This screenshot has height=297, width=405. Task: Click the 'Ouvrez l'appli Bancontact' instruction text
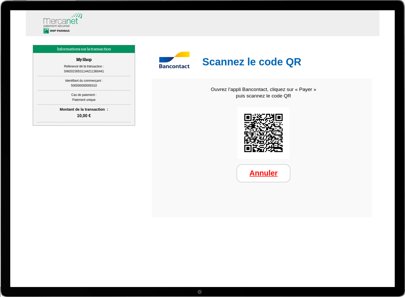[x=263, y=89]
